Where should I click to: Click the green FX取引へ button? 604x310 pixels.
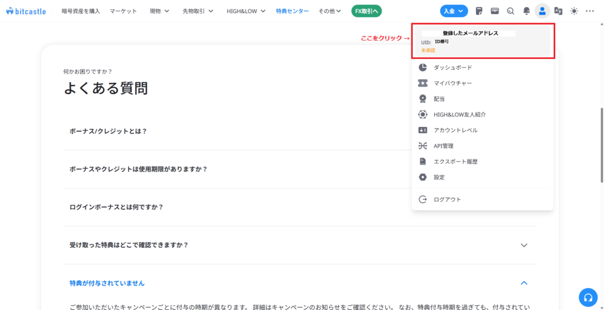coord(366,11)
